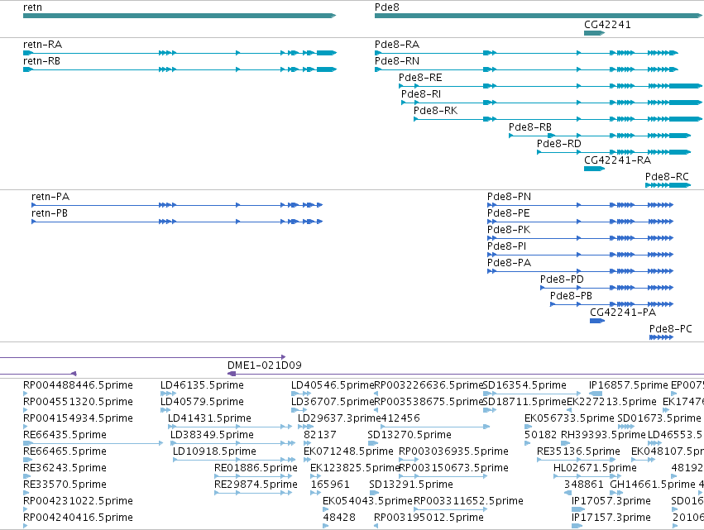The image size is (704, 530).
Task: Select the Pde8-PK protein label
Action: click(x=509, y=230)
